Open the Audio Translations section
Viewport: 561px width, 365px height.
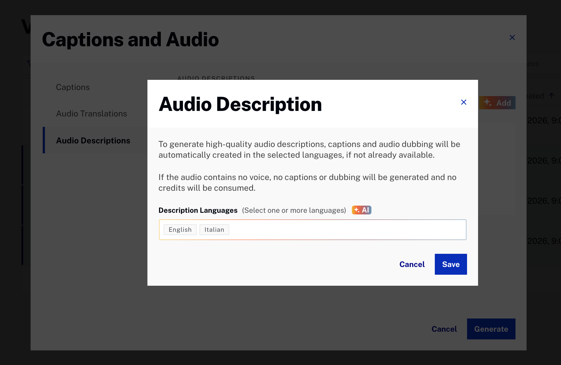coord(91,113)
